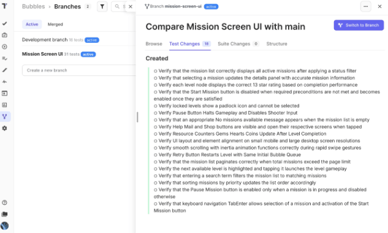Open the Steps pencil sidebar icon

click(x=4, y=70)
